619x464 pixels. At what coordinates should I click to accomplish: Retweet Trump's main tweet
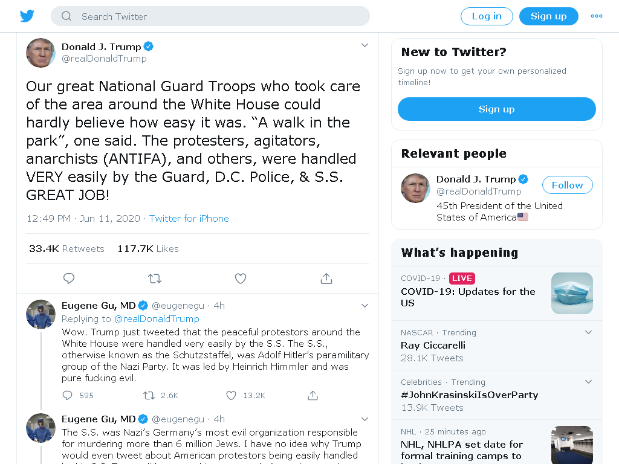(x=155, y=279)
